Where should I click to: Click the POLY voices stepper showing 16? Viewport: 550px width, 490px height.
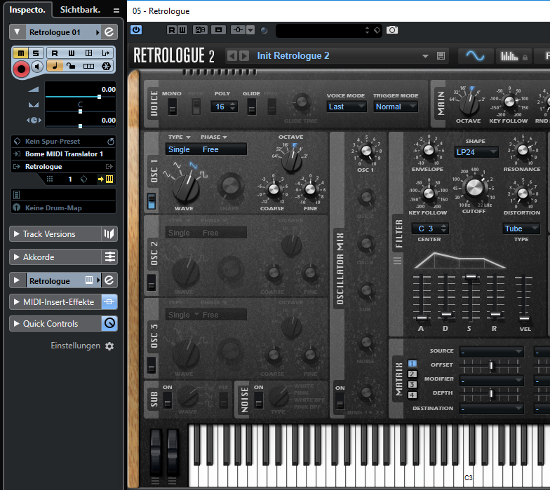pyautogui.click(x=224, y=107)
